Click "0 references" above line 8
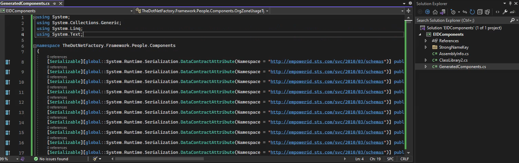The width and height of the screenshot is (519, 163). click(x=57, y=57)
